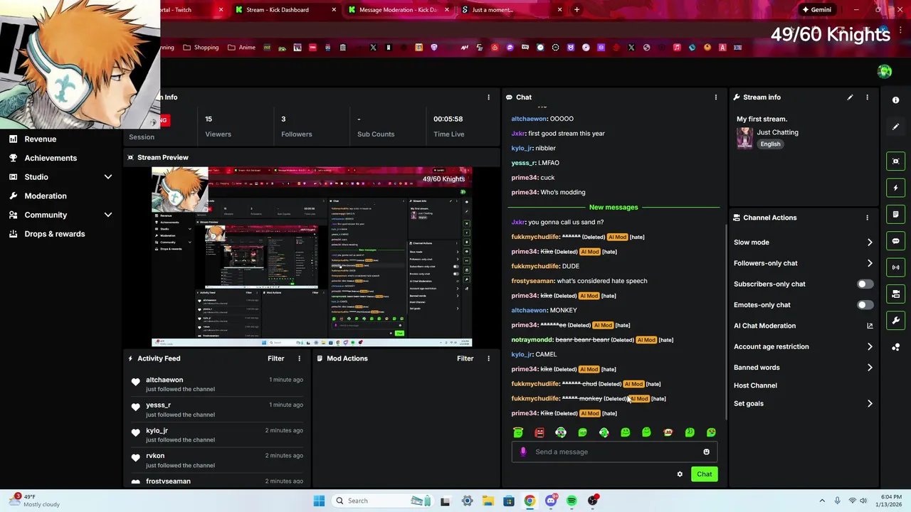The height and width of the screenshot is (512, 911).
Task: Jump to New messages in chat
Action: 614,207
